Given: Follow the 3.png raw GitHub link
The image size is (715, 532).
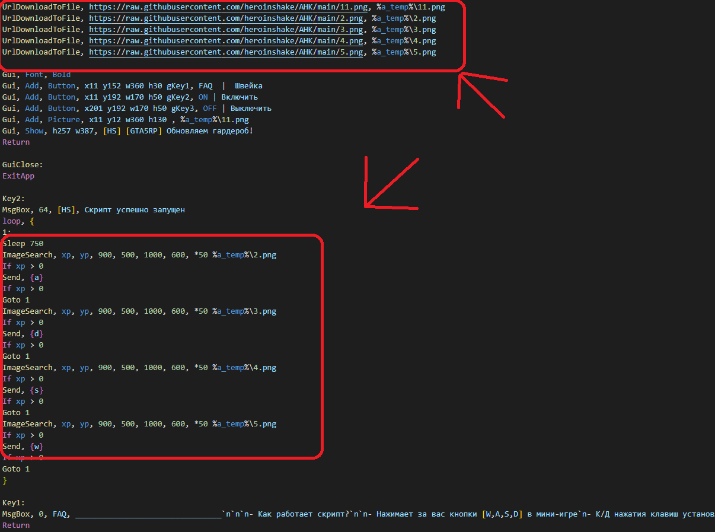Looking at the screenshot, I should (x=226, y=30).
